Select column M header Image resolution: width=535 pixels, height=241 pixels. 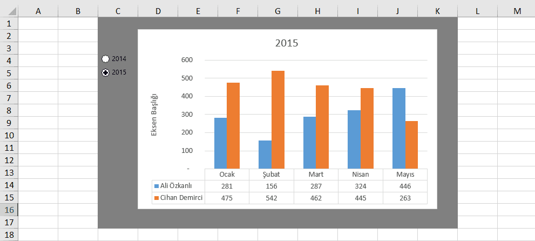(517, 11)
